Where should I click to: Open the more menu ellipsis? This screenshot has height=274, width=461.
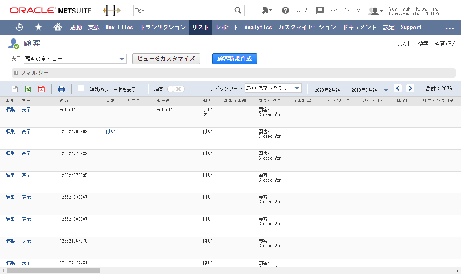[449, 28]
